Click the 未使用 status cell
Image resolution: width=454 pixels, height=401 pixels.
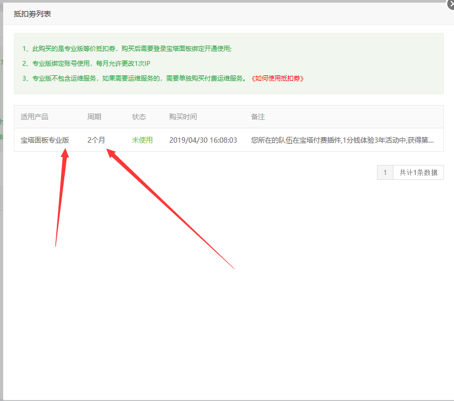pos(142,140)
